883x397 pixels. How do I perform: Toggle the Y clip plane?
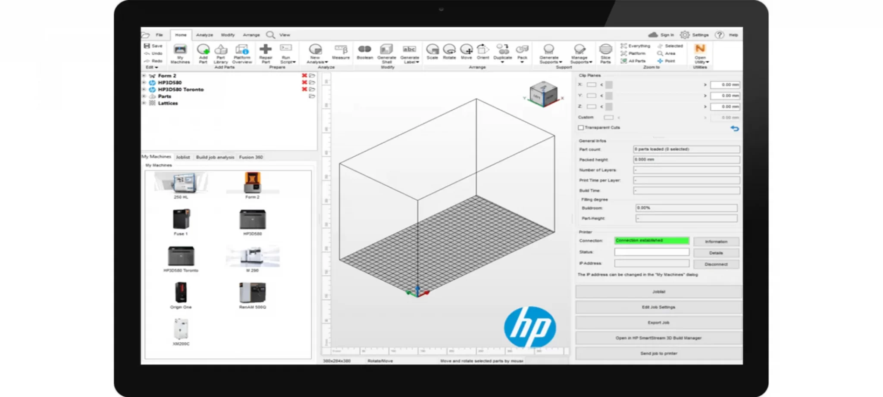click(x=592, y=96)
